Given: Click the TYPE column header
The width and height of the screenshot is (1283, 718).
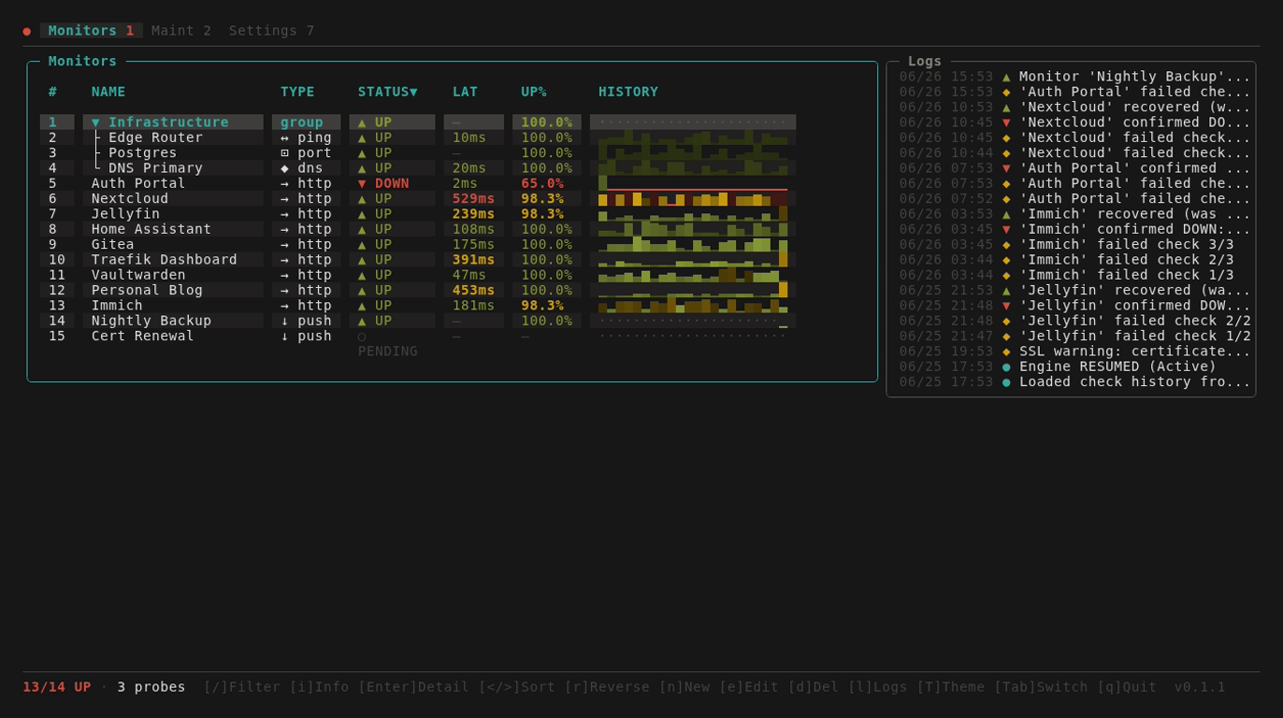Looking at the screenshot, I should (x=297, y=92).
